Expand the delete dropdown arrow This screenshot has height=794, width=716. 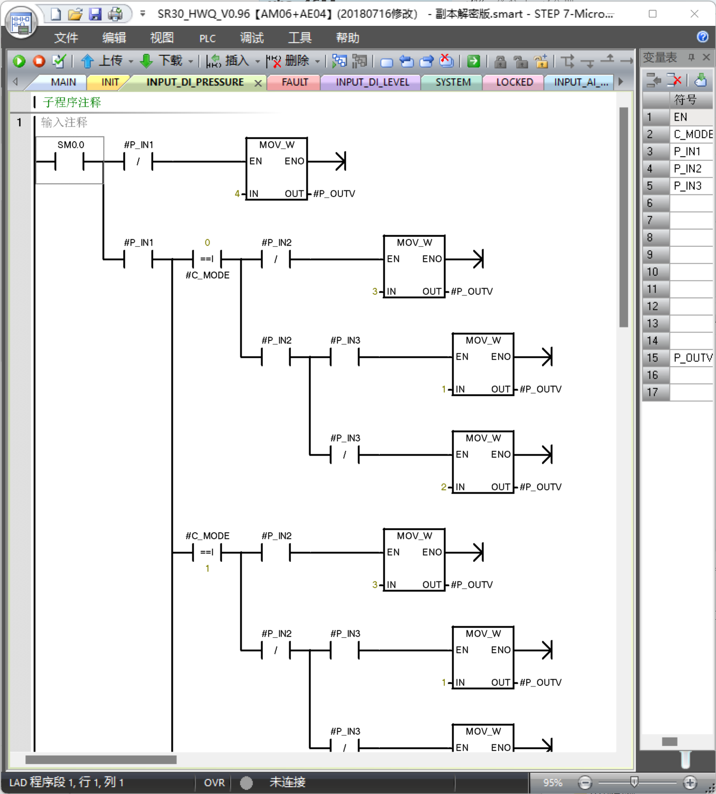pos(317,62)
